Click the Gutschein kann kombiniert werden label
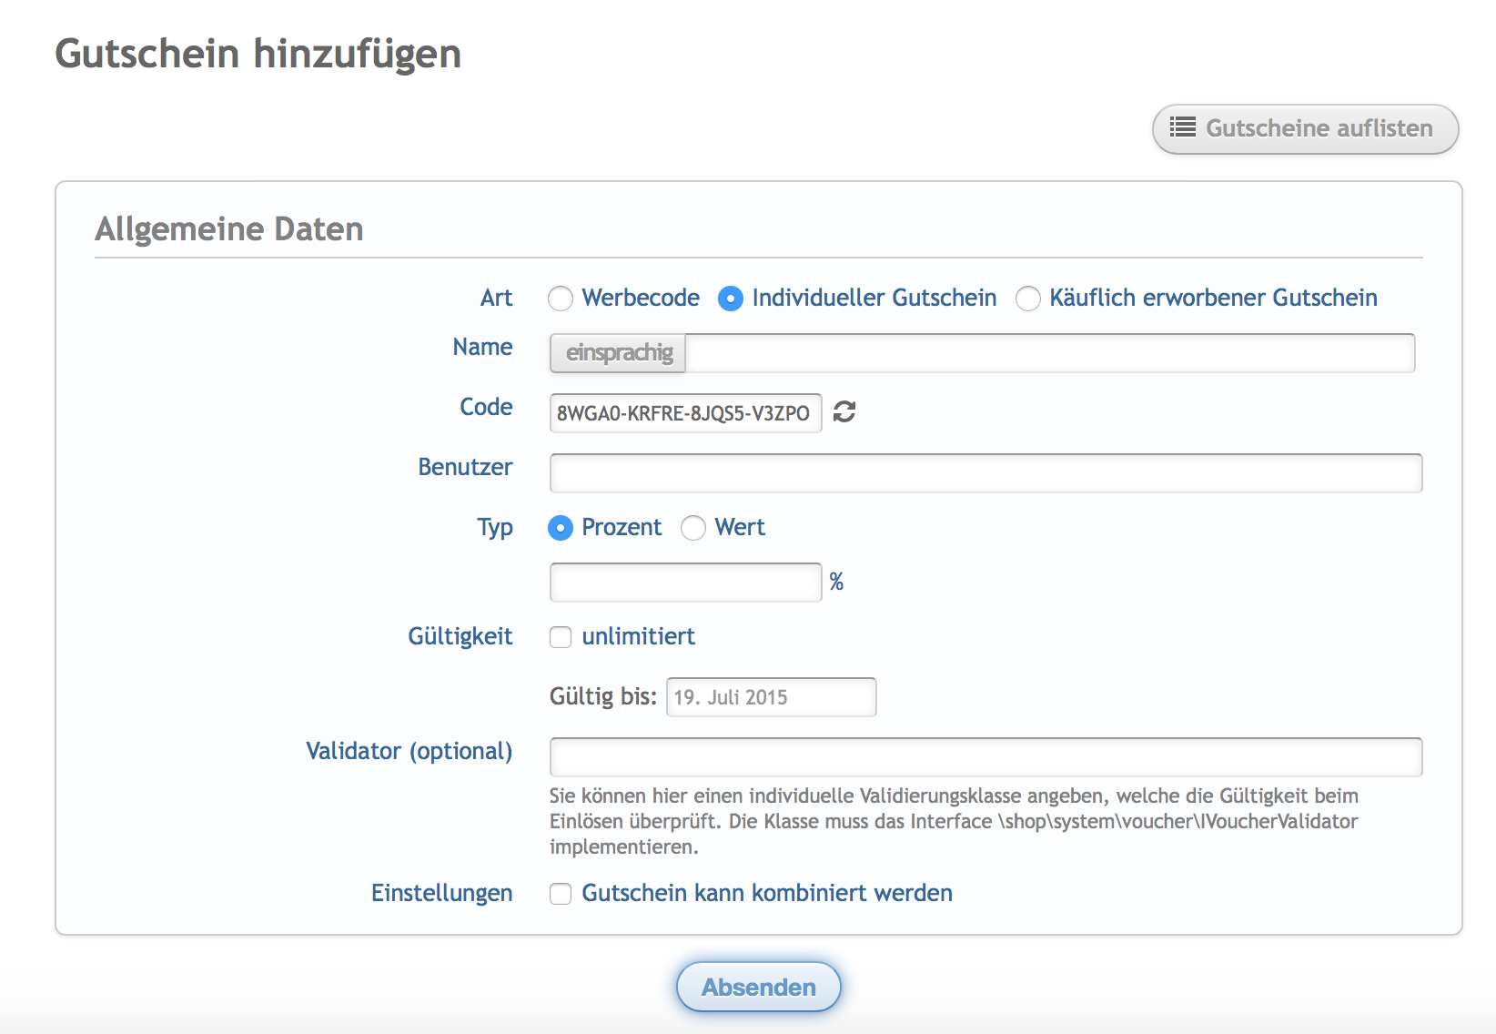Image resolution: width=1496 pixels, height=1034 pixels. click(x=766, y=893)
